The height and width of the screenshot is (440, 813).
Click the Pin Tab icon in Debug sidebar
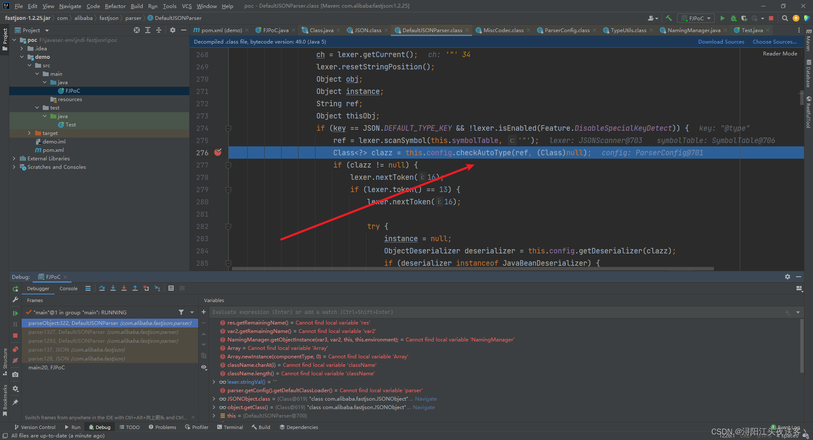(x=15, y=402)
